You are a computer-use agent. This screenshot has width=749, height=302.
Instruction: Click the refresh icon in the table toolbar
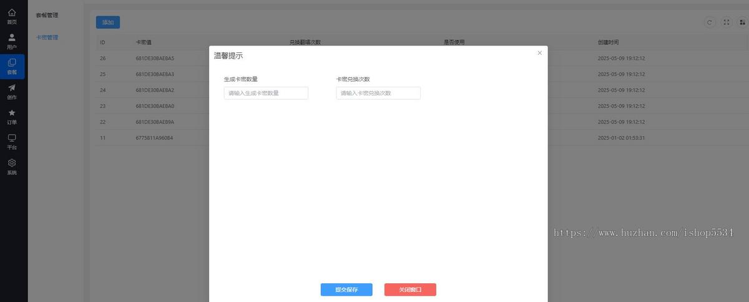pyautogui.click(x=709, y=22)
